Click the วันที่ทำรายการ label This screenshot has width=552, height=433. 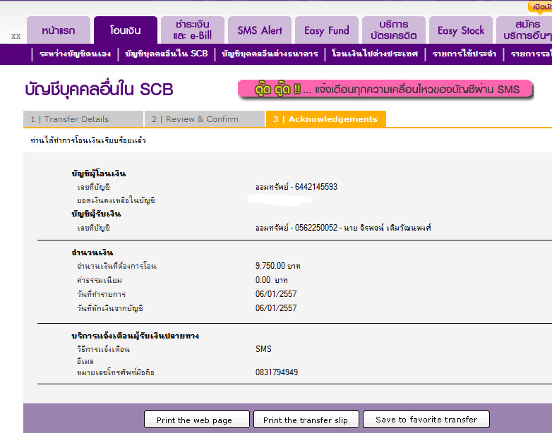pos(102,294)
